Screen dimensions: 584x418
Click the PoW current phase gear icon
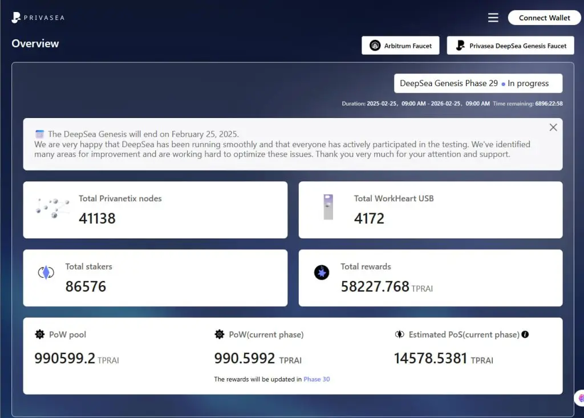220,335
